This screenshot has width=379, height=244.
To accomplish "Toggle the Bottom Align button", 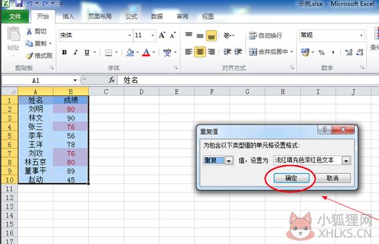I will pos(211,36).
